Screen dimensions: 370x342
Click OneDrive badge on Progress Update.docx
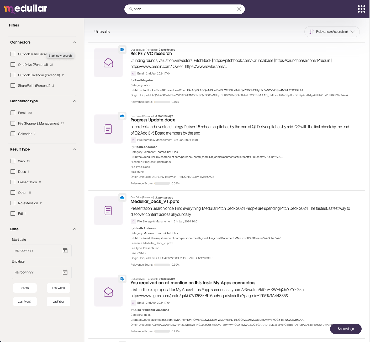[x=122, y=116]
